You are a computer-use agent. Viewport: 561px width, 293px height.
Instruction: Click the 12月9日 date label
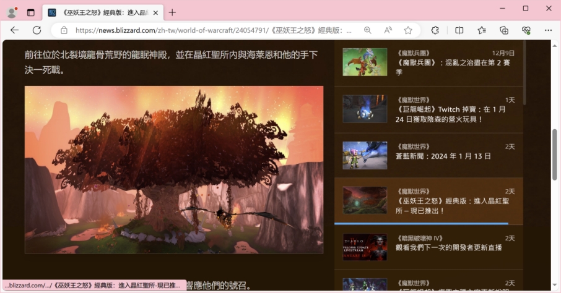503,53
